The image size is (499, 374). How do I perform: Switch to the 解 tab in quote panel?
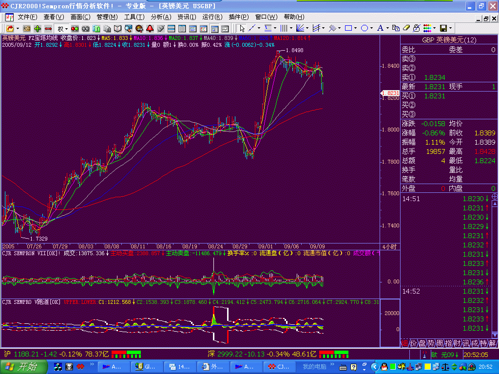[x=492, y=343]
